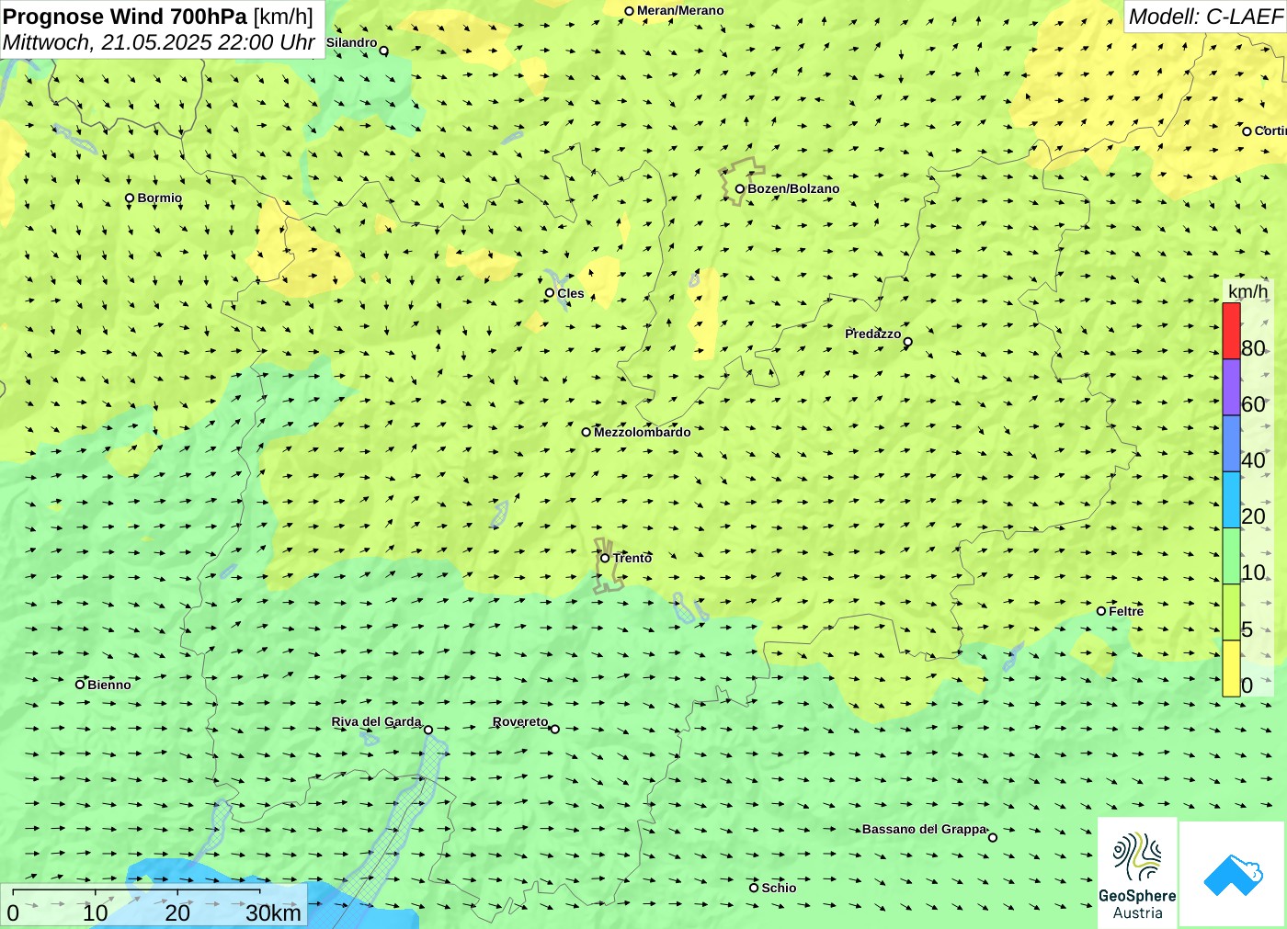1287x929 pixels.
Task: Click the Meran/Merano city marker
Action: pos(630,11)
